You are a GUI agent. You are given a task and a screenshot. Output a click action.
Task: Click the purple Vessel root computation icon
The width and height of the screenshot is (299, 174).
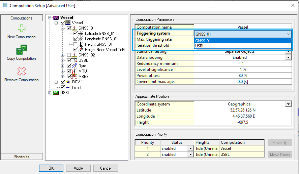pyautogui.click(x=56, y=17)
